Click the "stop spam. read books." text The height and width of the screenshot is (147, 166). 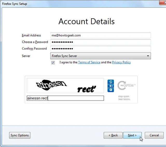124,98
